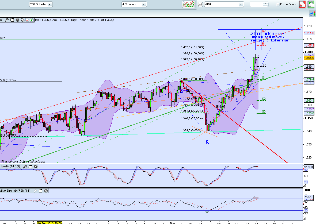Click the S3 pivot support label

pos(264,111)
